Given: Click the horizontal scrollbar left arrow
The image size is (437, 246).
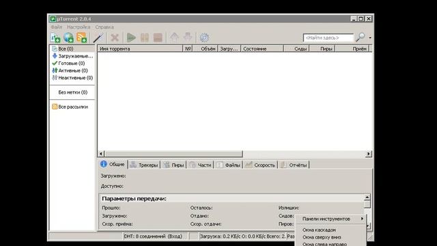Looking at the screenshot, I should click(101, 154).
